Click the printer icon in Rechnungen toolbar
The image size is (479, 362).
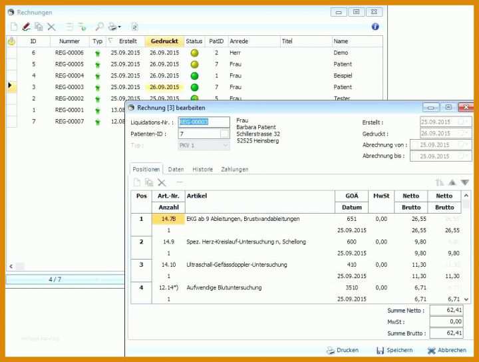click(x=112, y=27)
